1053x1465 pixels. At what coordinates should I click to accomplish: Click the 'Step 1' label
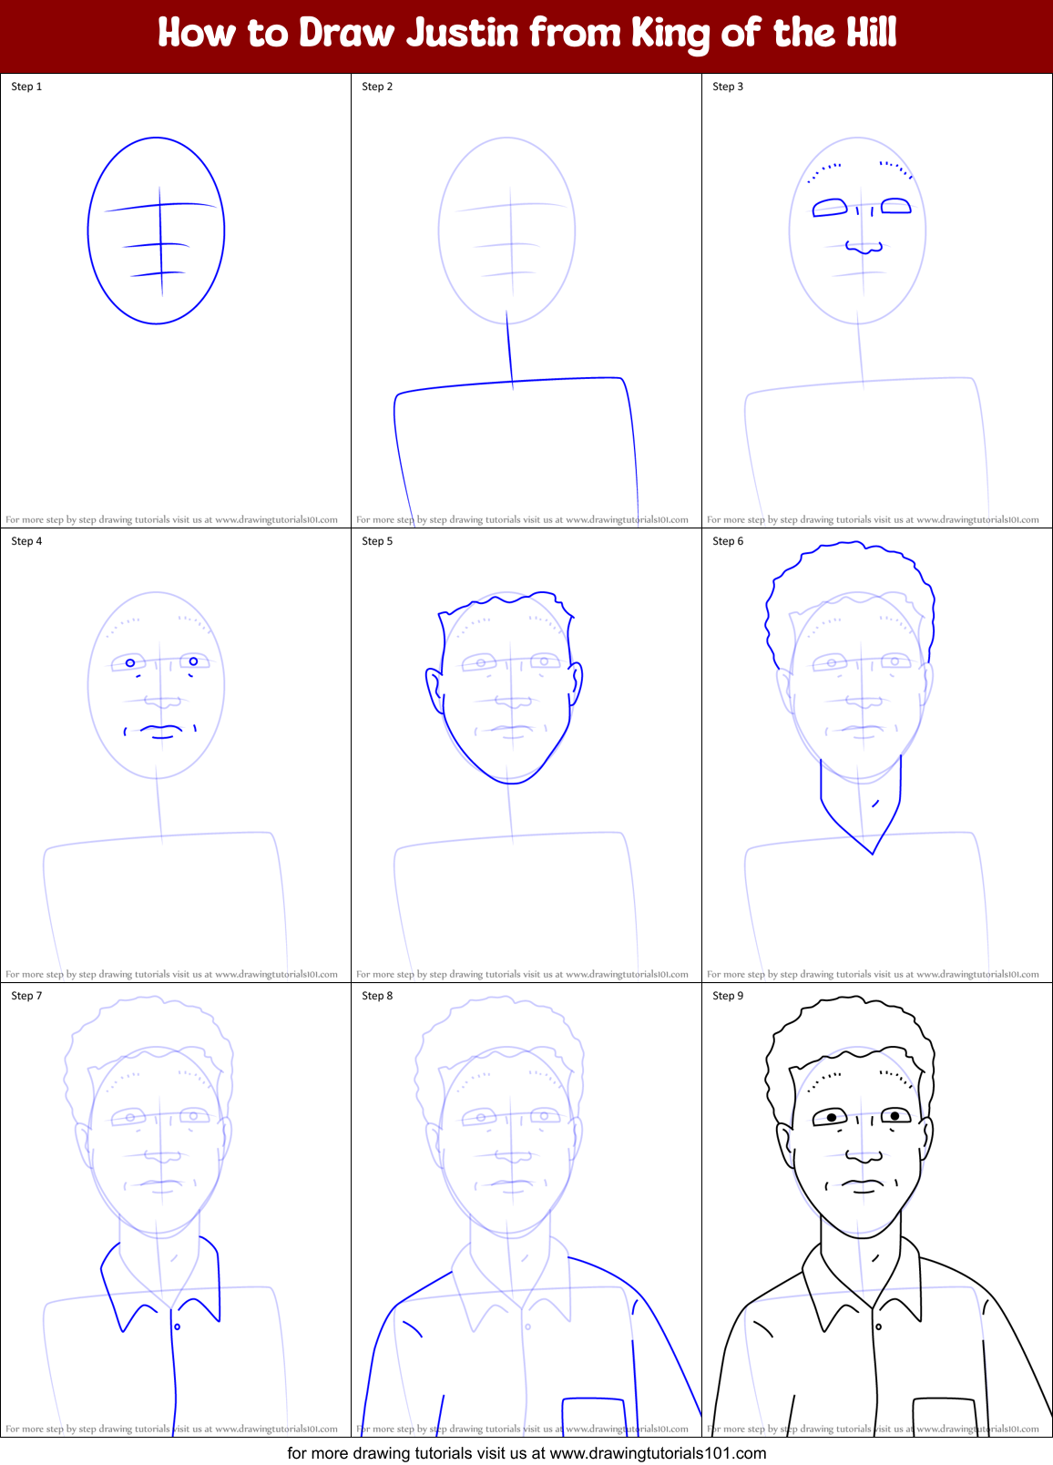(26, 87)
